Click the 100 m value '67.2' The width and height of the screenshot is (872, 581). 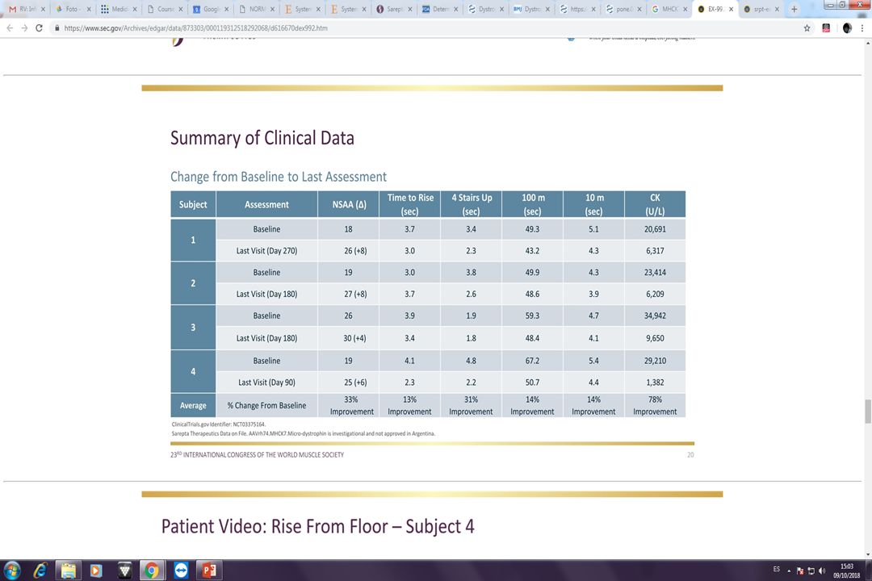click(x=532, y=361)
